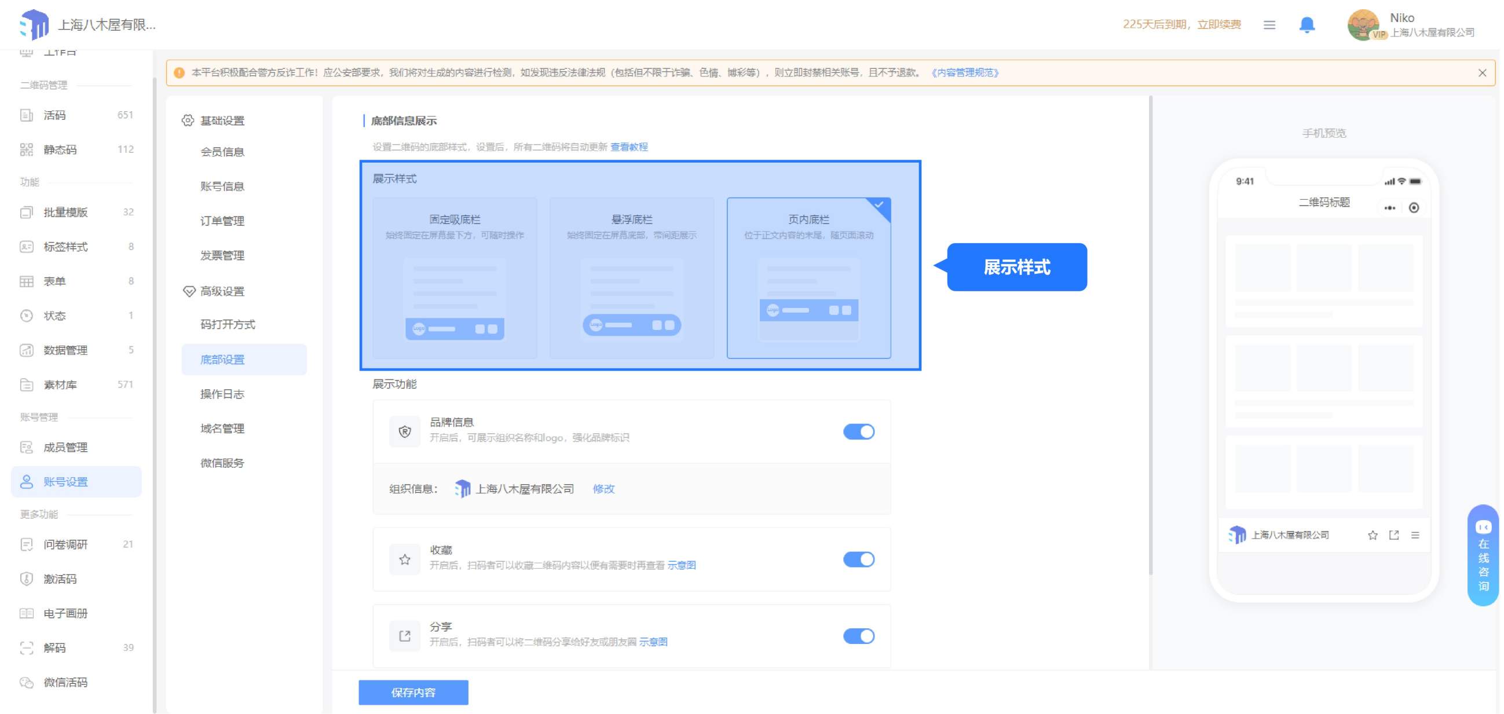
Task: Toggle the 分享 switch off
Action: 858,636
